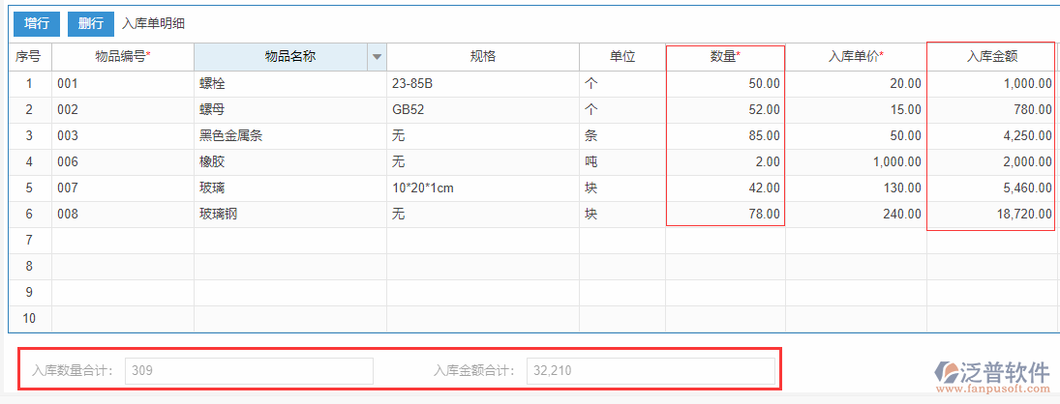
Task: Click the 入库金额合计 total field
Action: [x=650, y=370]
